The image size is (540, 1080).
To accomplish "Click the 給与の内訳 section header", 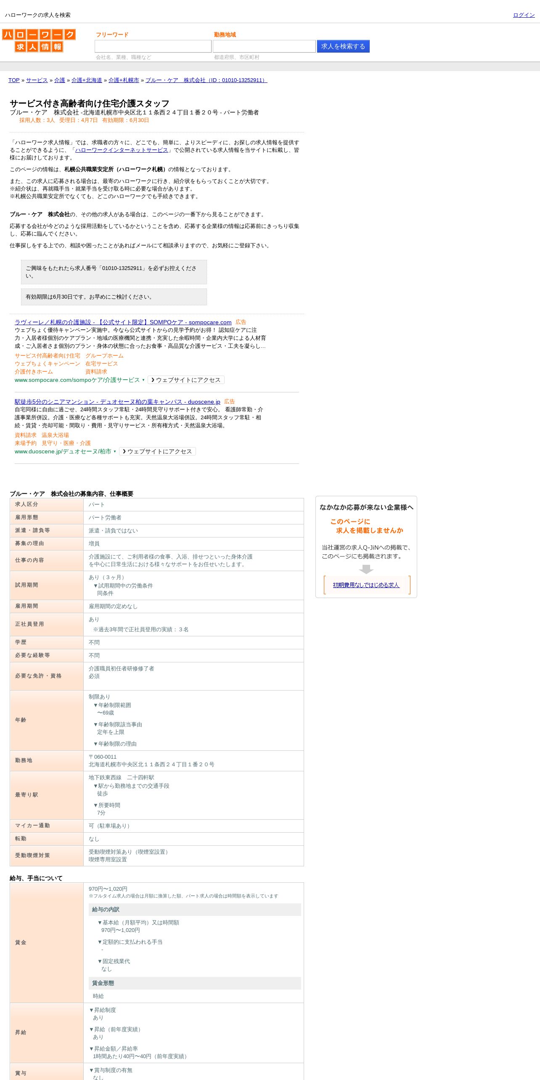I will 195,910.
